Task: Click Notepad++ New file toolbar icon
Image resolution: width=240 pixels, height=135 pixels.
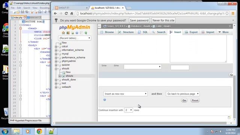Action: [14, 12]
